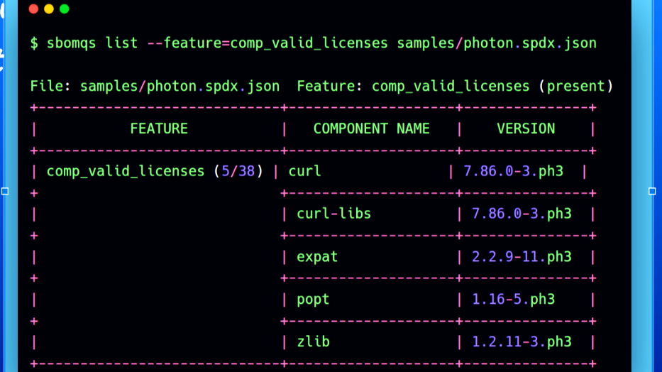This screenshot has height=372, width=662.
Task: Click the popt component name
Action: pyautogui.click(x=313, y=300)
